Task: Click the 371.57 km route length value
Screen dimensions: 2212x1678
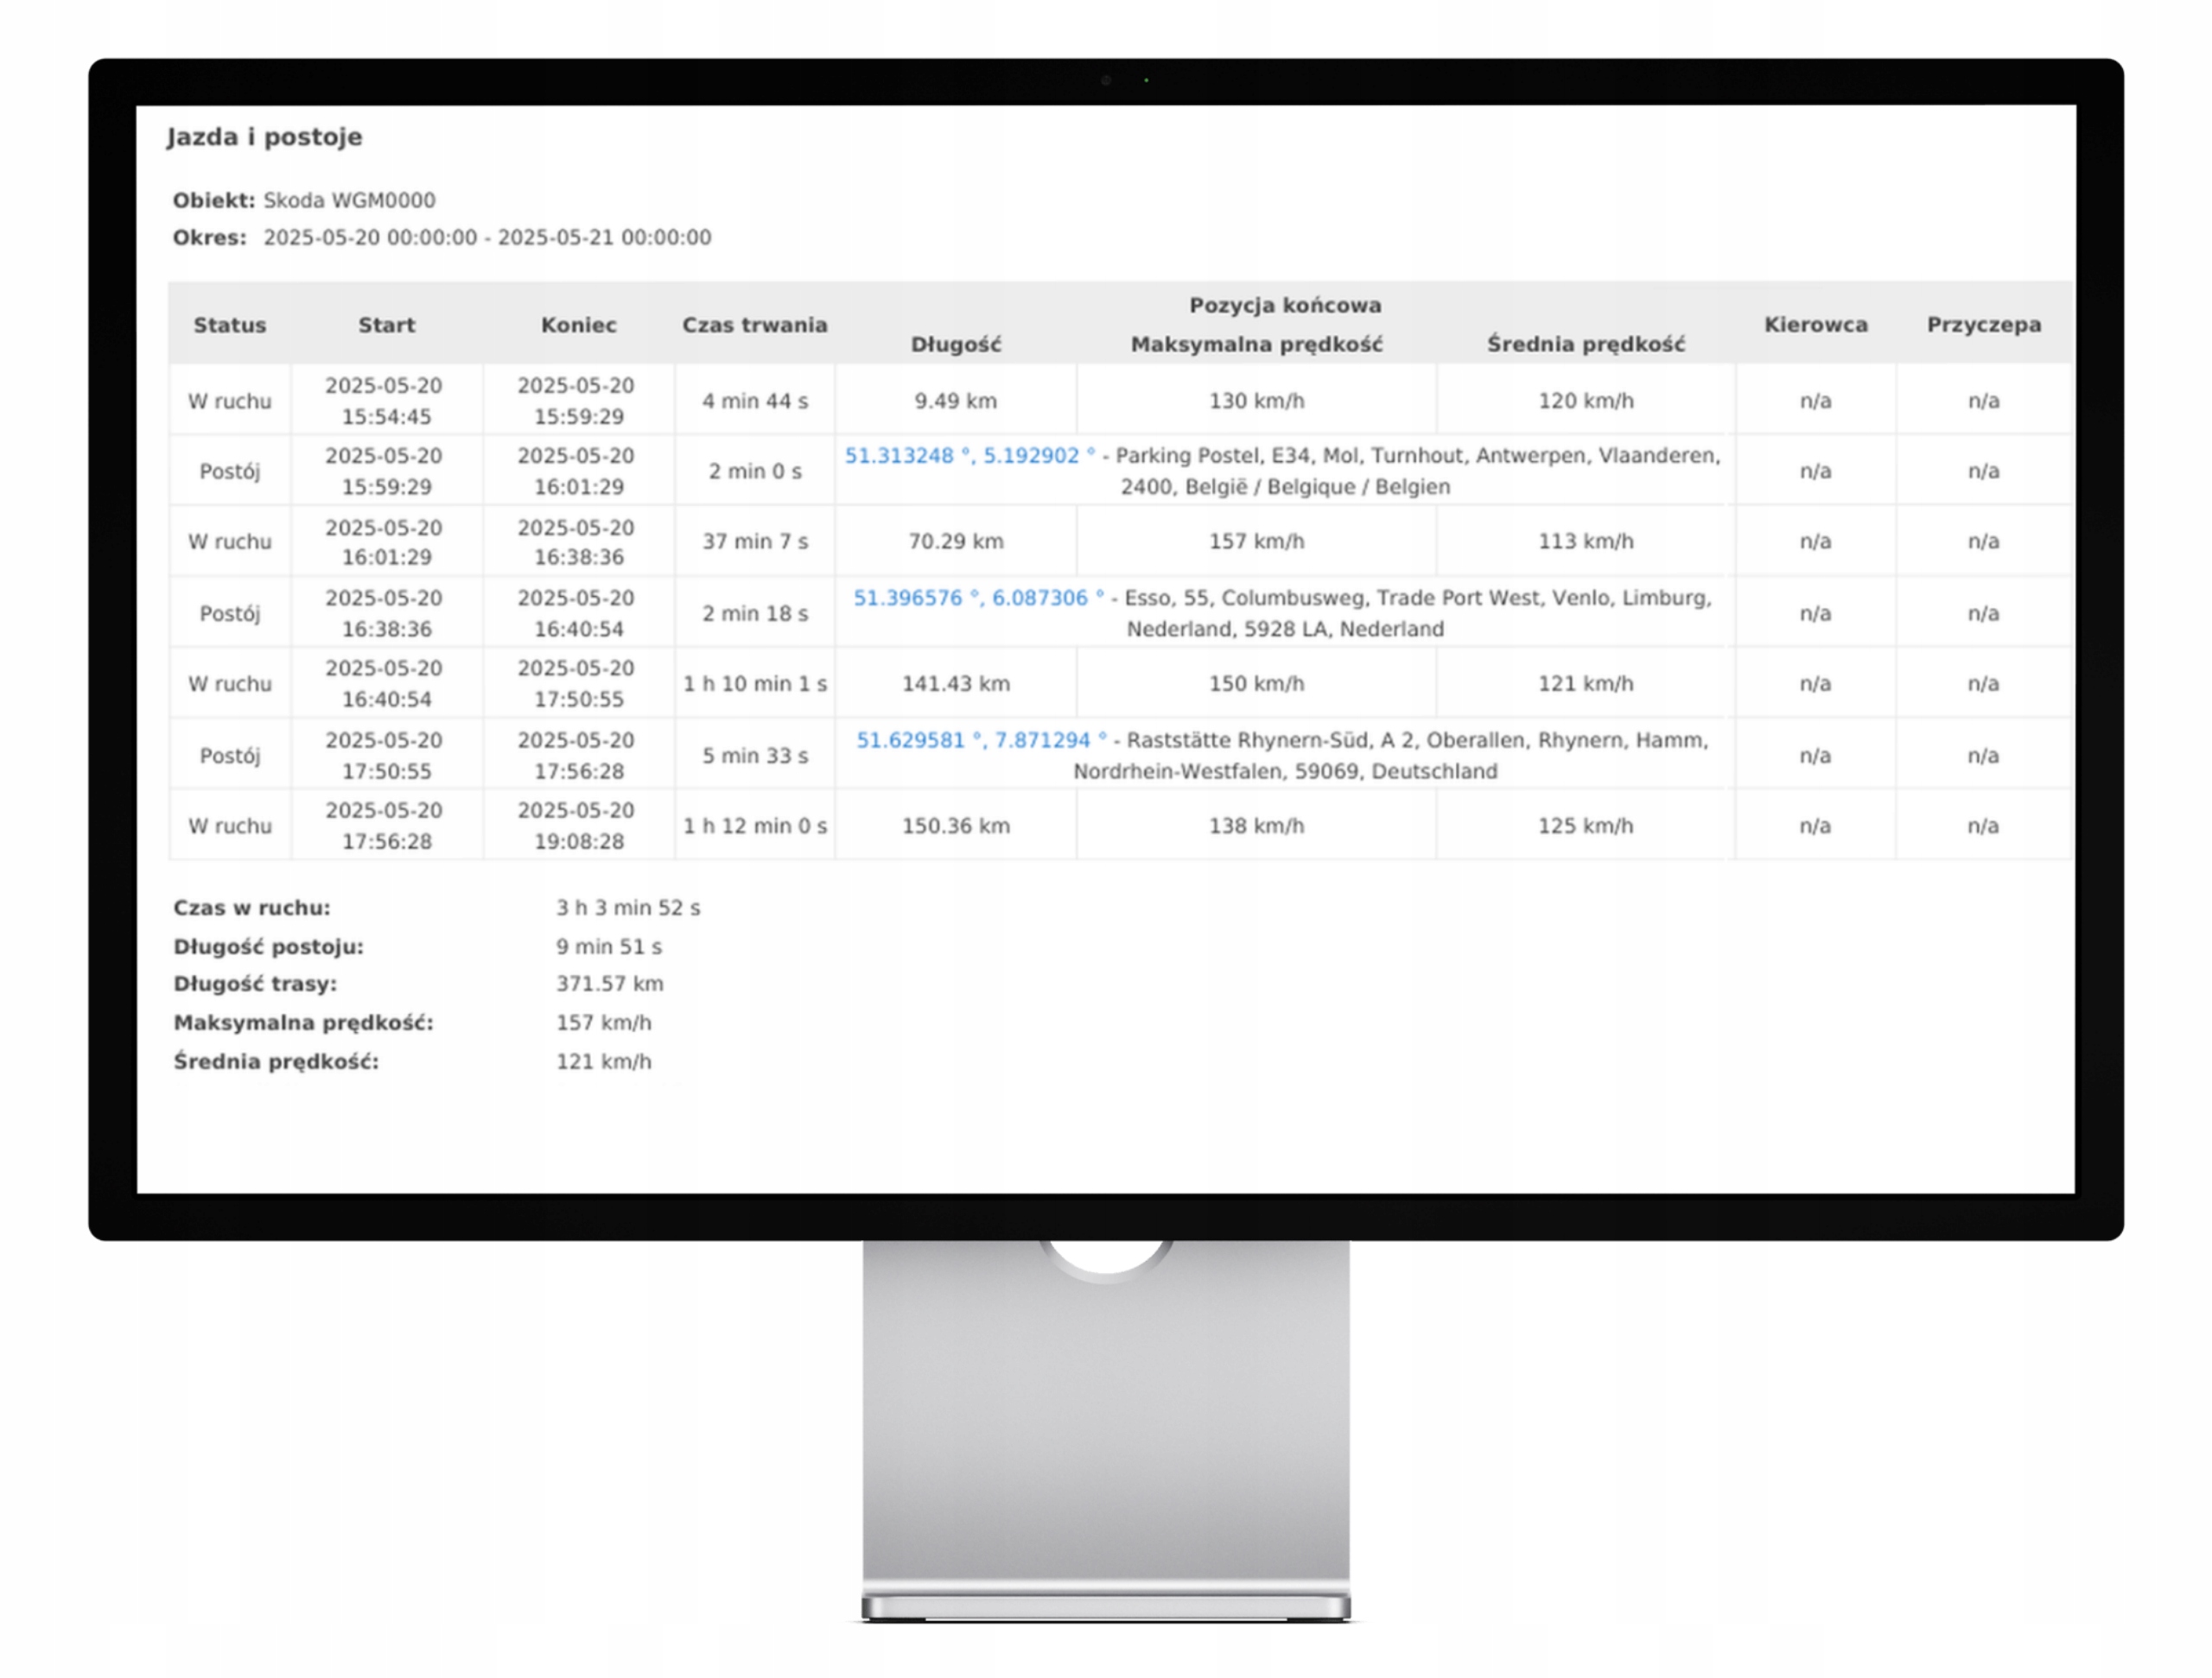Action: 609,985
